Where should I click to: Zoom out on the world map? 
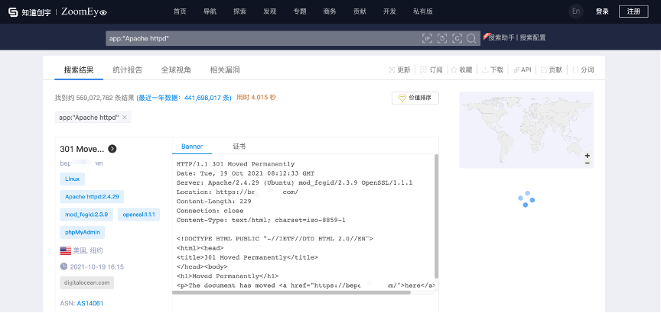[x=588, y=163]
